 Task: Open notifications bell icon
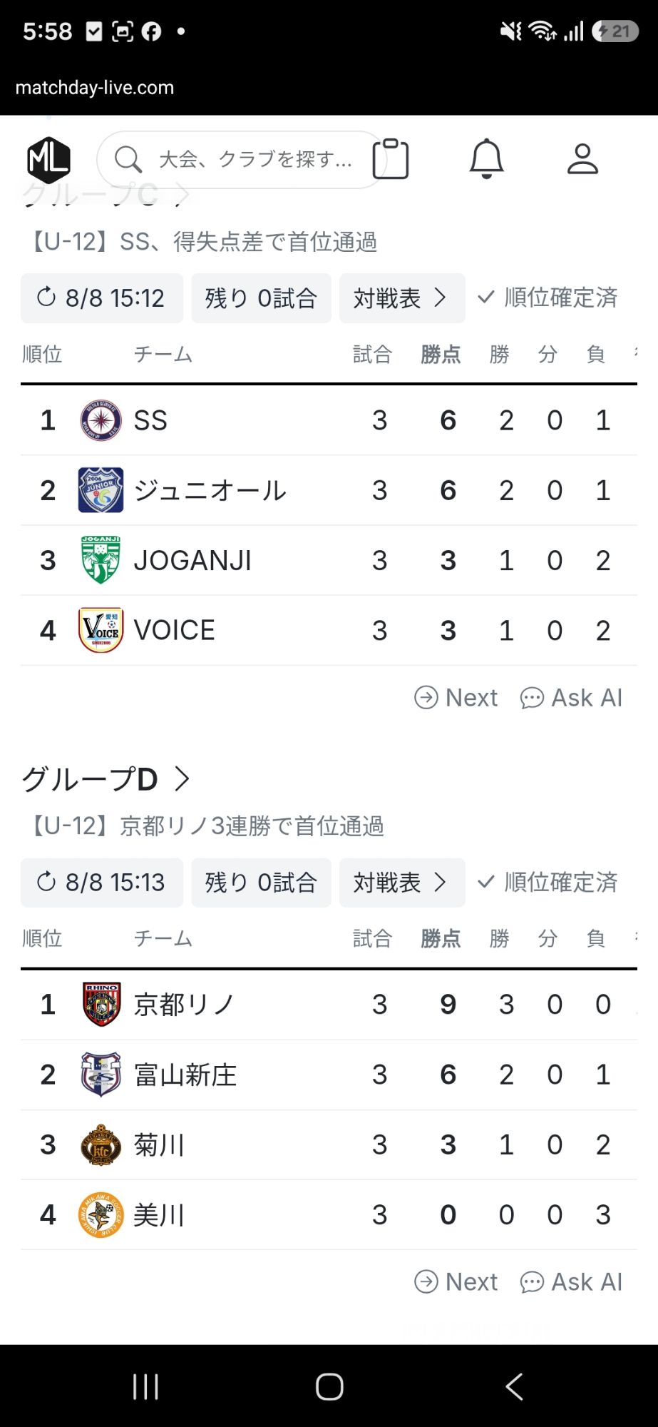coord(487,158)
